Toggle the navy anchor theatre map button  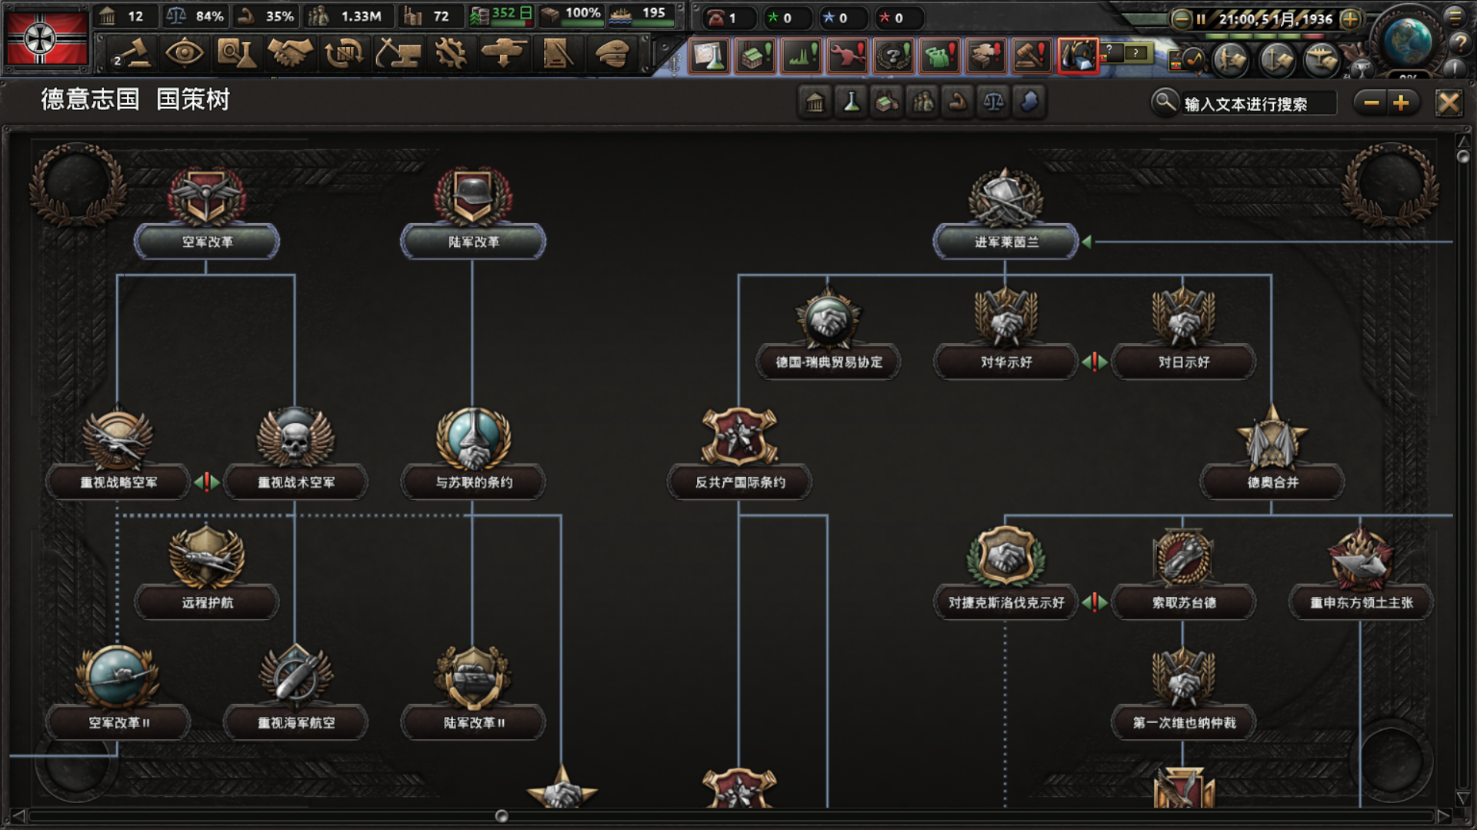coord(1277,59)
